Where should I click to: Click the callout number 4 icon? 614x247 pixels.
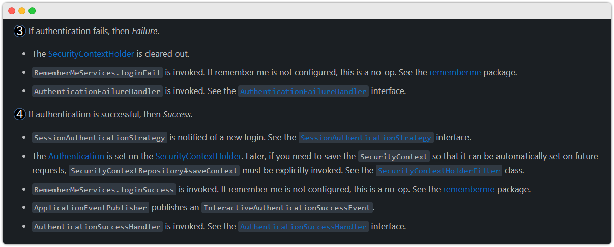pos(20,114)
